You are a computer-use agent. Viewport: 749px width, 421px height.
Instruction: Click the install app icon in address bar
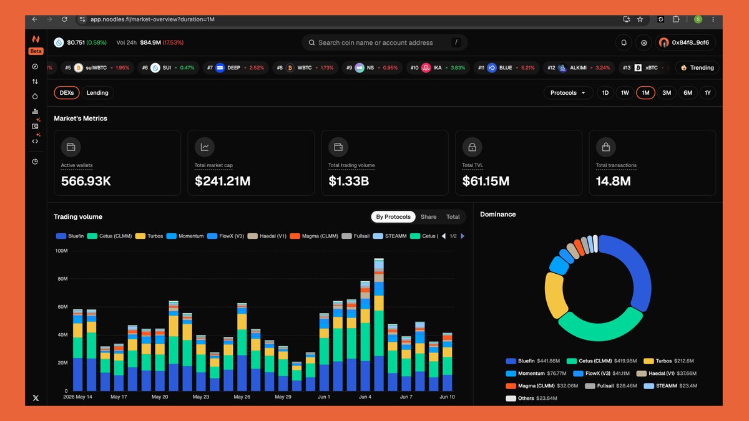click(626, 19)
